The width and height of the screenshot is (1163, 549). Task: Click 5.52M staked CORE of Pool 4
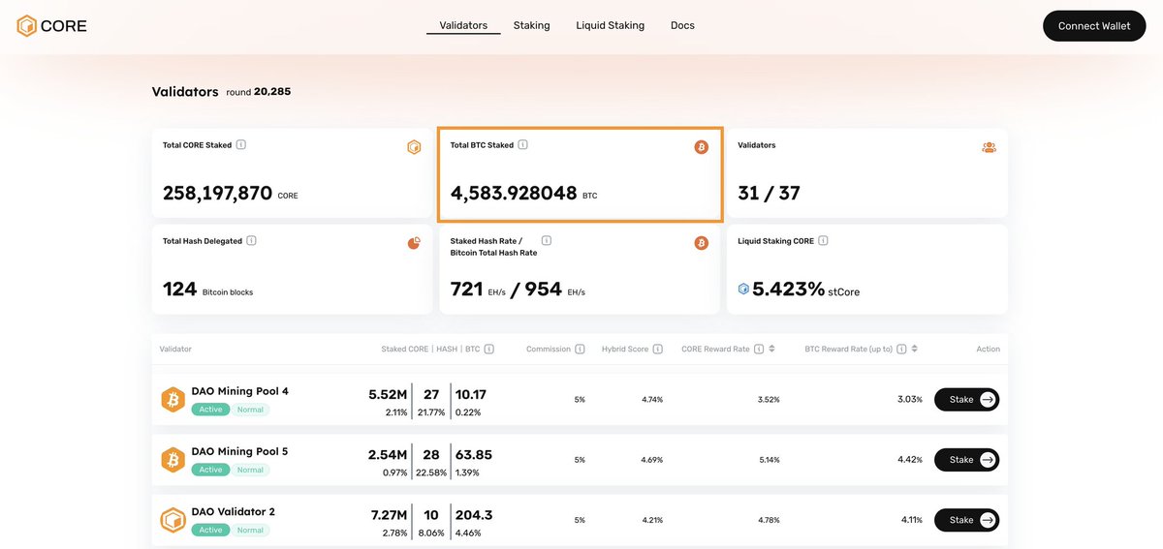(388, 394)
